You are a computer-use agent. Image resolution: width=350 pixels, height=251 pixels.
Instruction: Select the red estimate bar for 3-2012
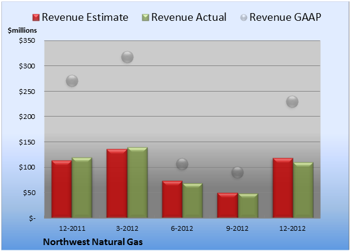(x=117, y=183)
